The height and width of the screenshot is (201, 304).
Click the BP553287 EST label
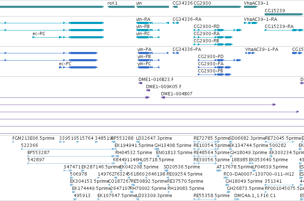(38, 153)
